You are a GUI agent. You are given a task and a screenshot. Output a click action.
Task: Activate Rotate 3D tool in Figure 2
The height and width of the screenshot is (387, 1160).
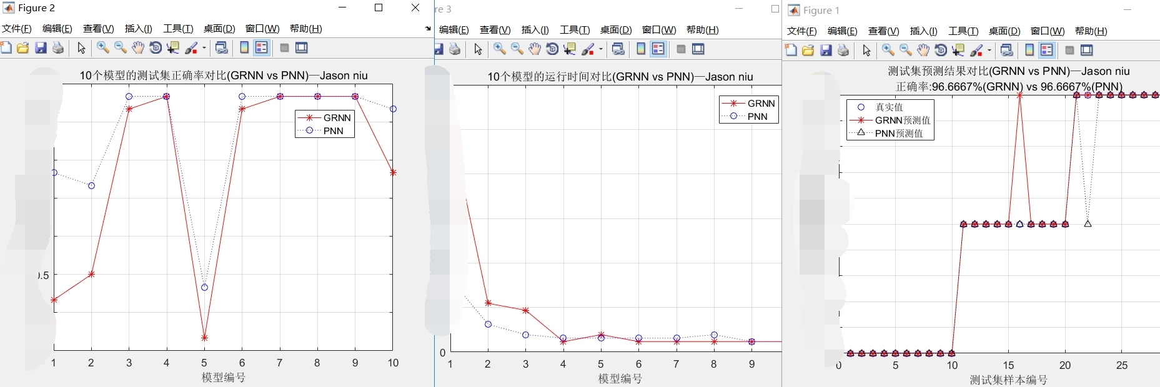tap(156, 48)
